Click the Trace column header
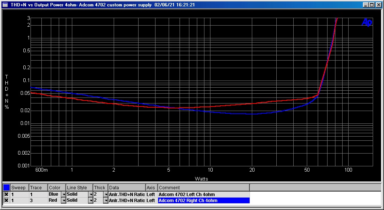 coord(38,188)
